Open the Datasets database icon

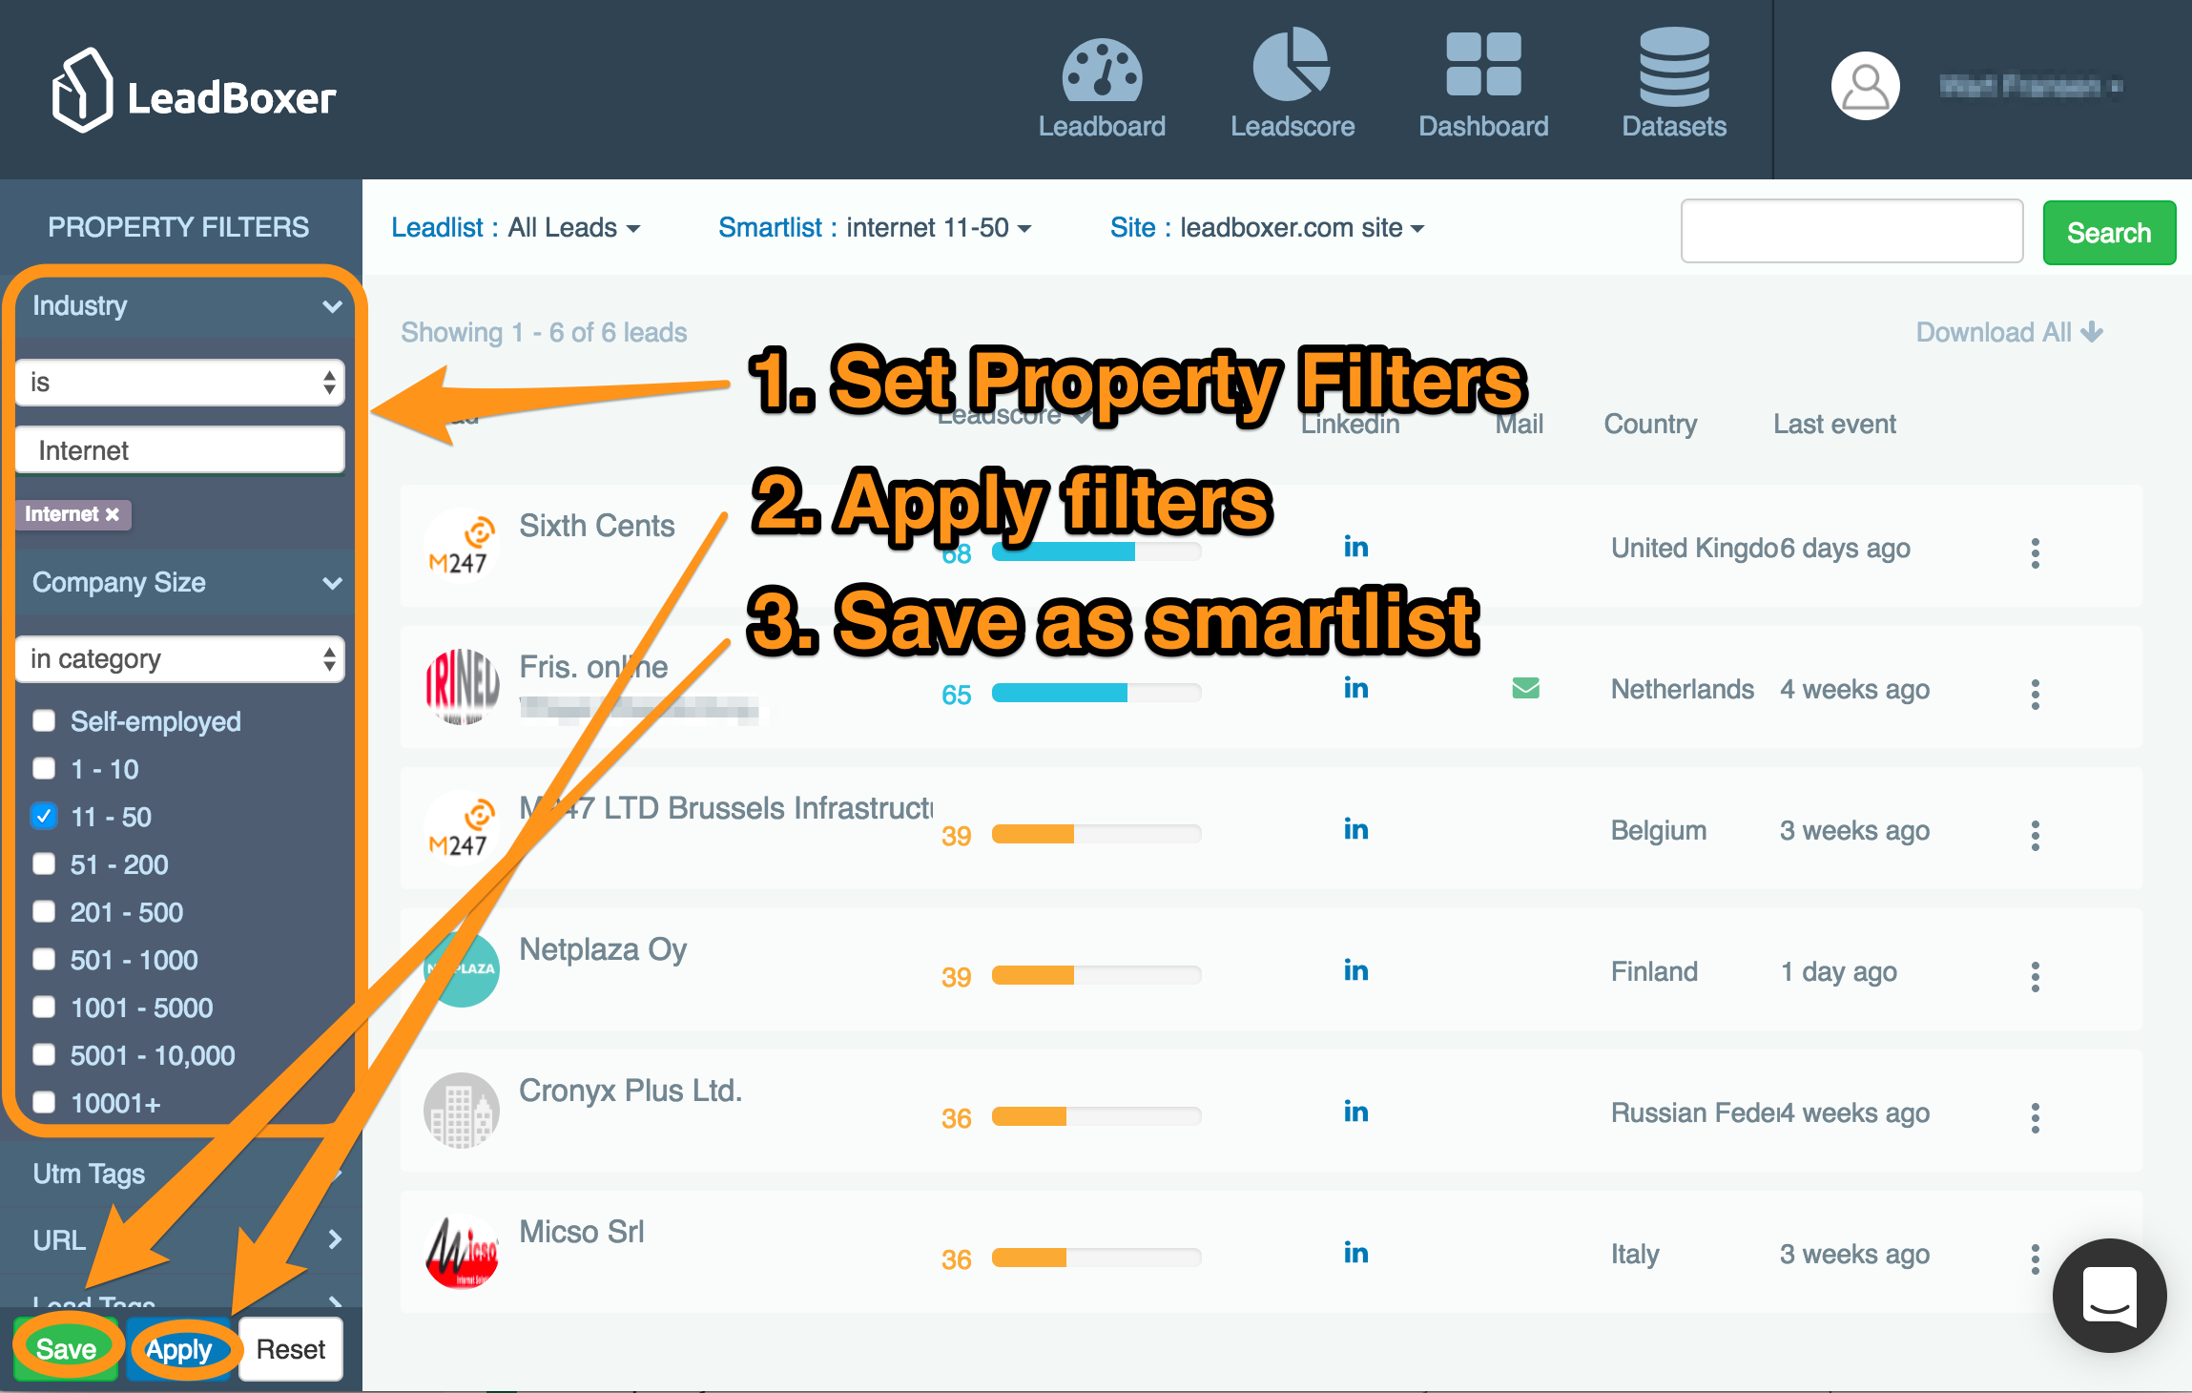tap(1674, 67)
